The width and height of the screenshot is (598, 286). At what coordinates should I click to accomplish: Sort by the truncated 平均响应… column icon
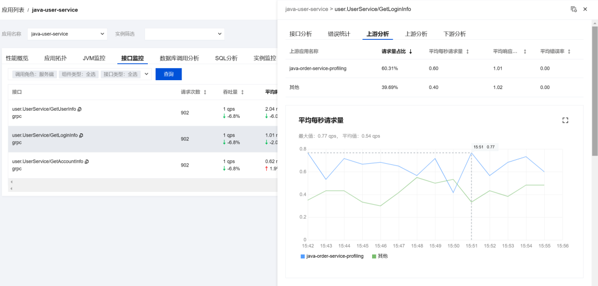pyautogui.click(x=525, y=51)
